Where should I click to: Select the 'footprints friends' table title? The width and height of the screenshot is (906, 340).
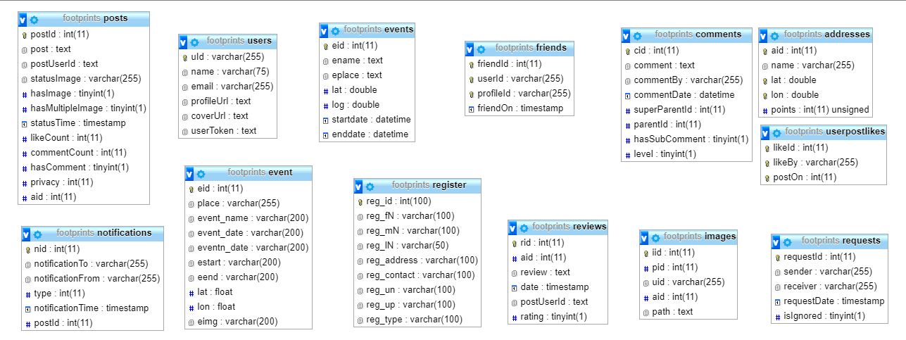(x=531, y=48)
